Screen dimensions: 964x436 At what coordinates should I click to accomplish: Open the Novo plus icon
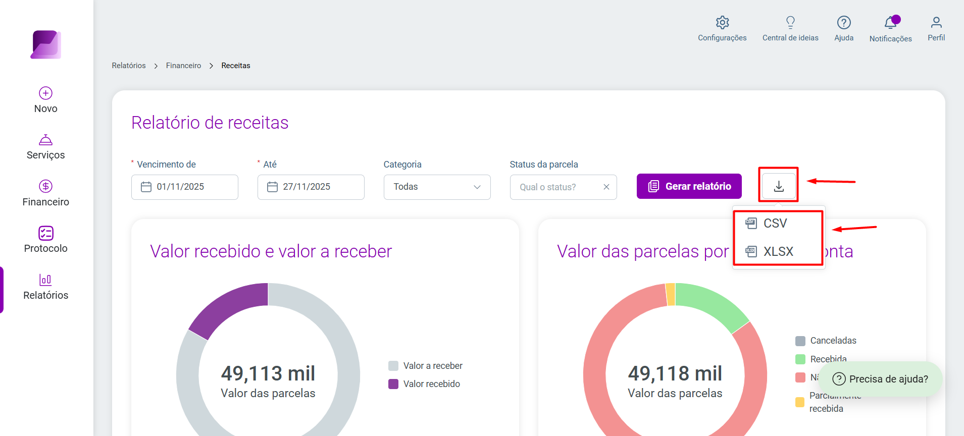click(45, 93)
